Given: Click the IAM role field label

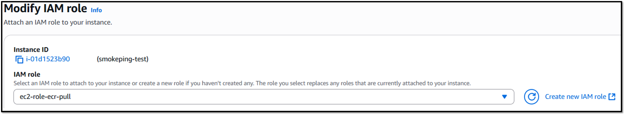Looking at the screenshot, I should pos(27,74).
